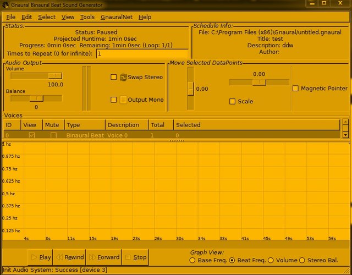Image resolution: width=352 pixels, height=275 pixels.
Task: Open the View menu
Action: tap(68, 17)
